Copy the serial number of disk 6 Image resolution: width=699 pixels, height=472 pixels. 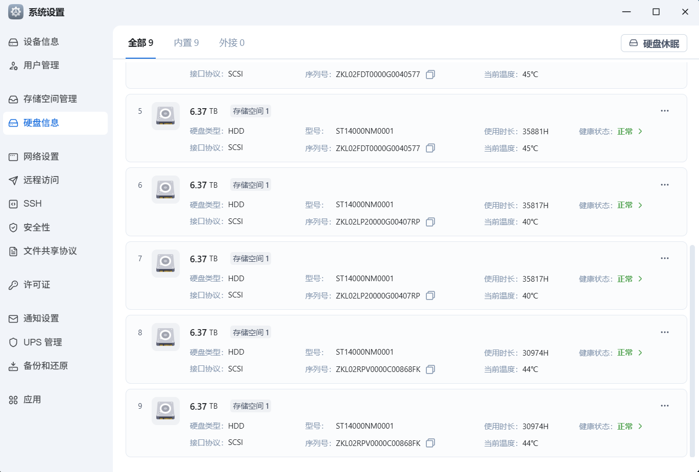tap(430, 222)
